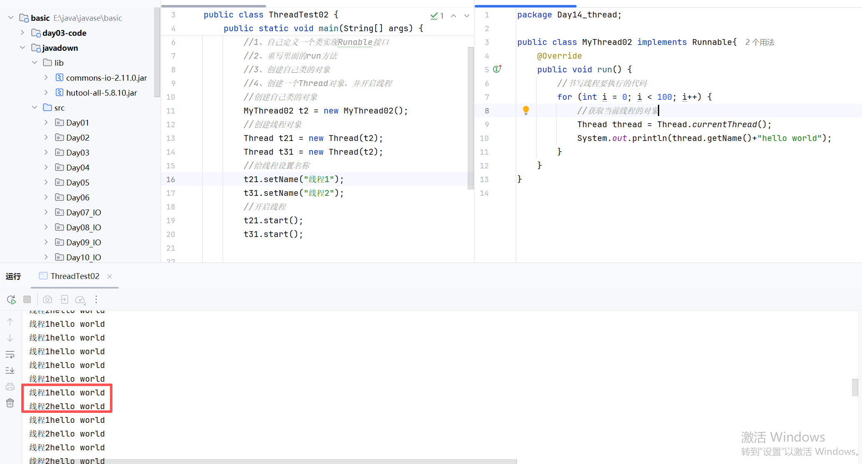The height and width of the screenshot is (464, 862).
Task: Click t31.start() on line 20
Action: click(273, 234)
